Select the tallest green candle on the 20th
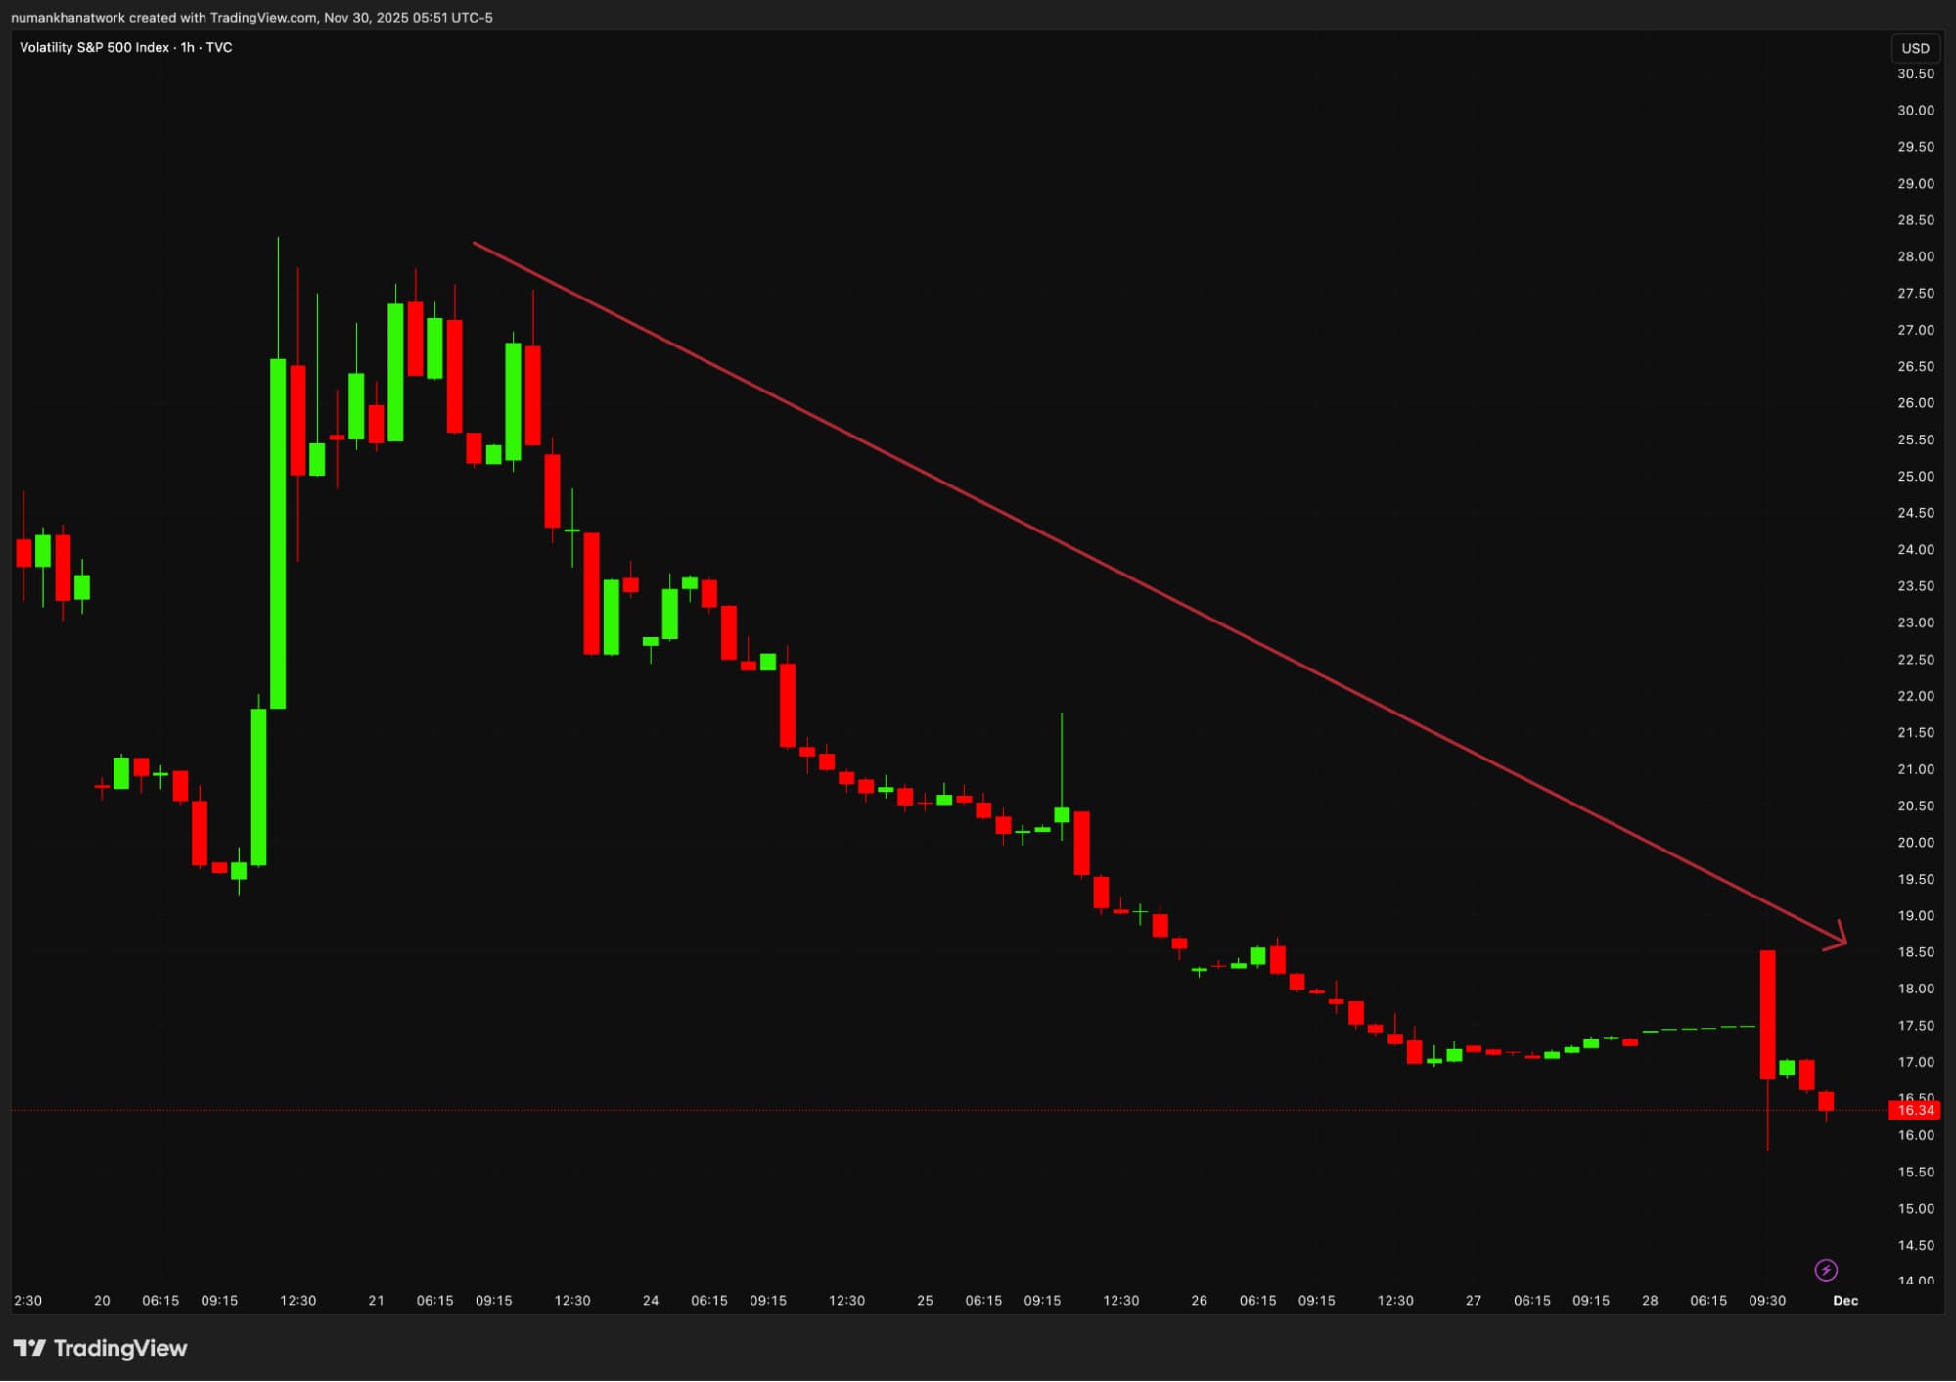This screenshot has height=1382, width=1956. (278, 533)
